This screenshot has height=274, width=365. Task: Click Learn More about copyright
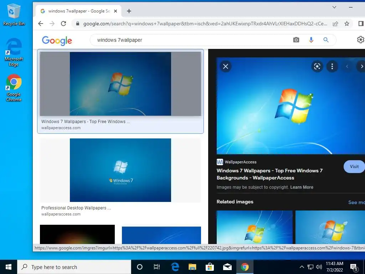[x=302, y=187]
